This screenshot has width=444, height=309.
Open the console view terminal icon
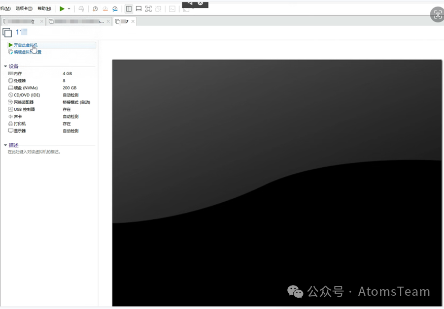(173, 9)
